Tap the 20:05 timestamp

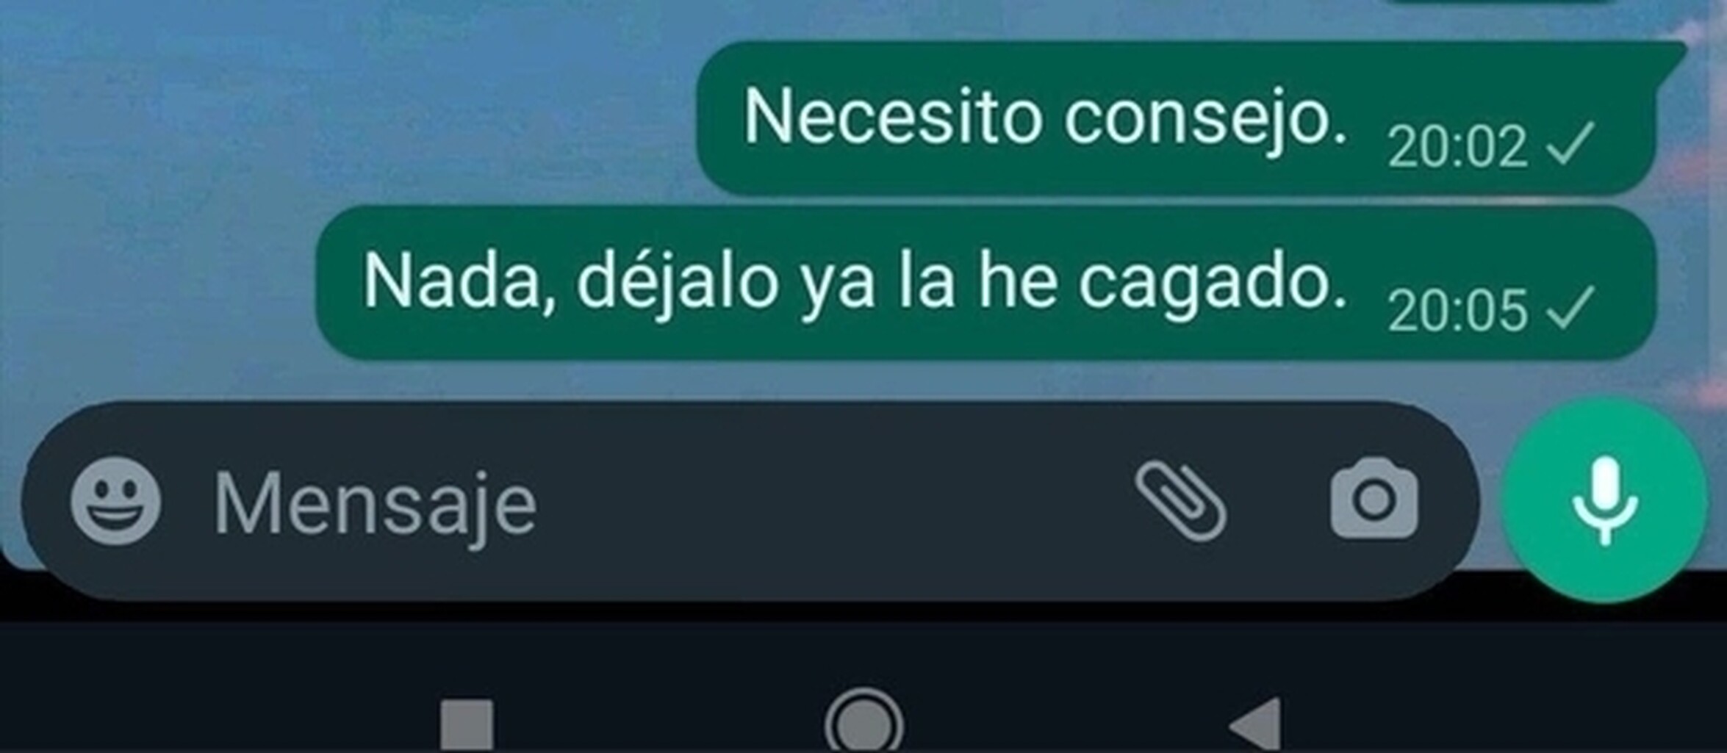[1458, 311]
